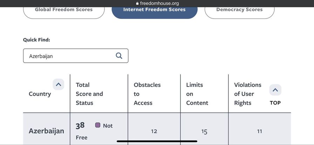Click Azerbaijan's total score of 38

pos(80,125)
